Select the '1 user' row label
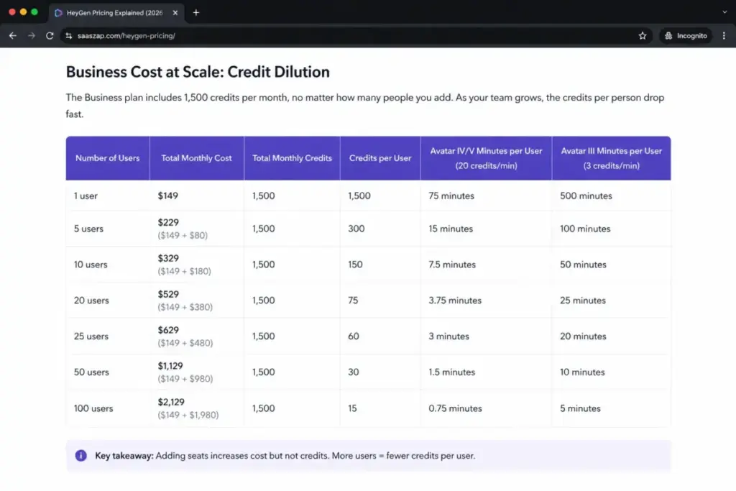 86,196
